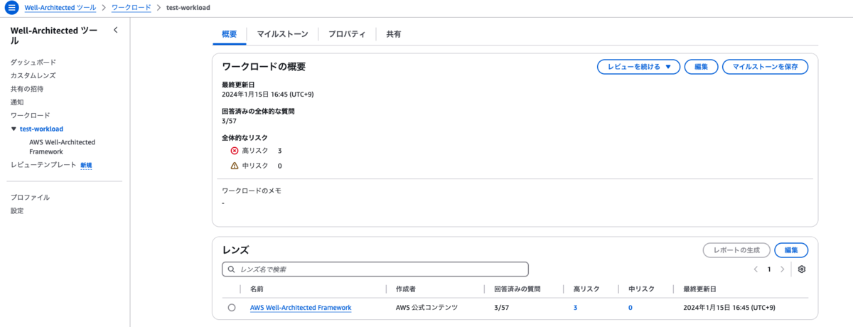This screenshot has height=327, width=853.
Task: Click 編集 button in the レンズ panel
Action: click(791, 250)
